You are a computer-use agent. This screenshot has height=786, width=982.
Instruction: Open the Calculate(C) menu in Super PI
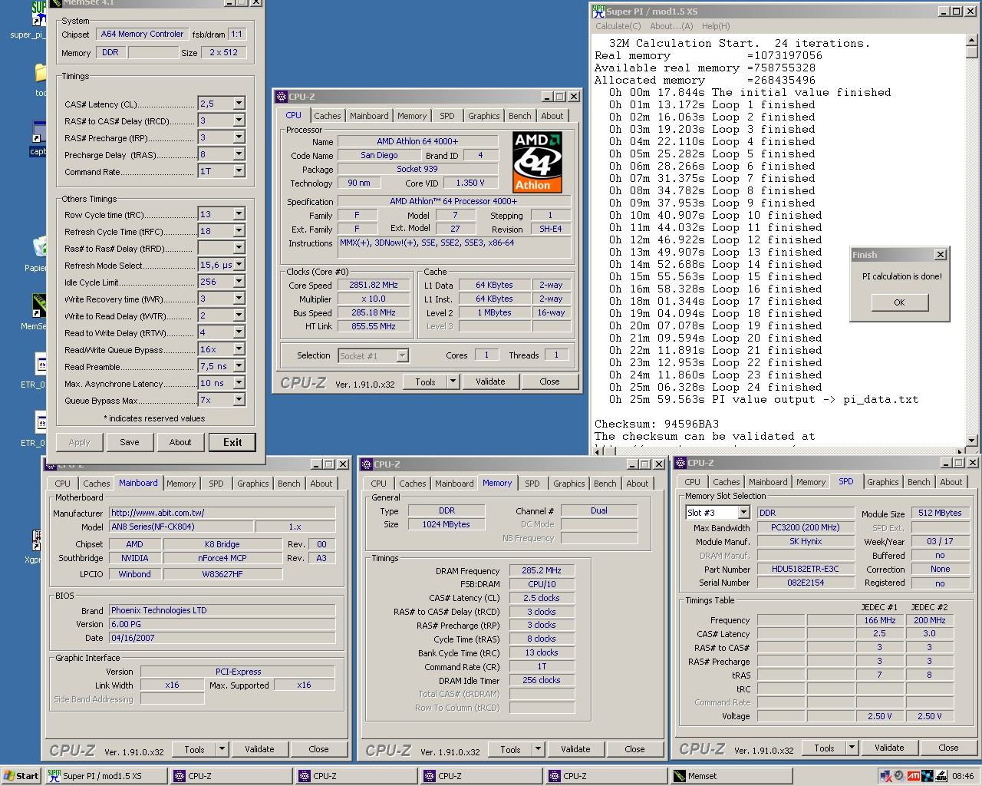coord(618,26)
